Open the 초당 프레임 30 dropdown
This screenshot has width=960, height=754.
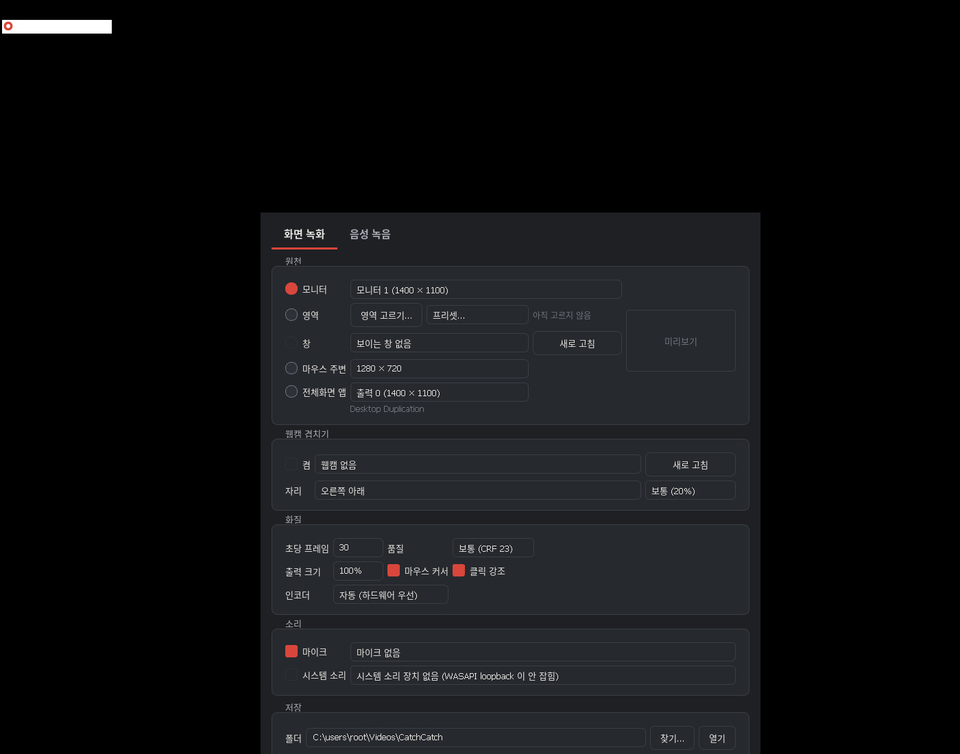click(358, 548)
